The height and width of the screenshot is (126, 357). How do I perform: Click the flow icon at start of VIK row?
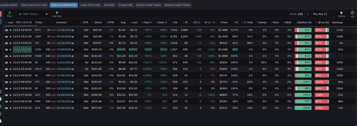(6, 43)
